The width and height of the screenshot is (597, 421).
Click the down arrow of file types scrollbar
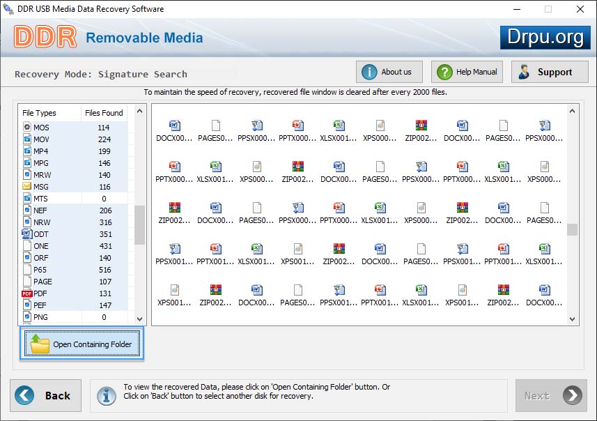coord(140,319)
